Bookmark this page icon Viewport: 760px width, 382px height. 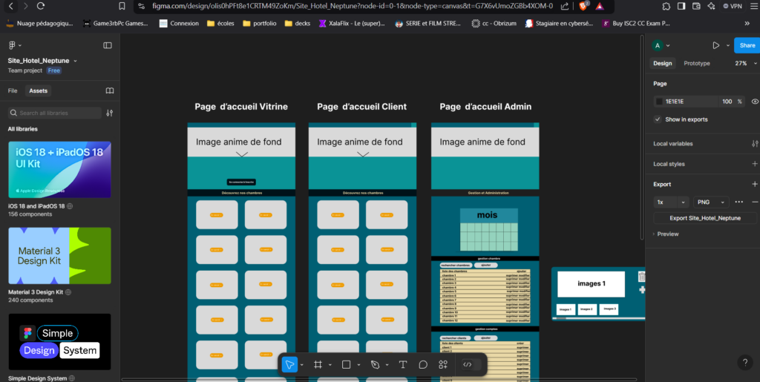[122, 6]
